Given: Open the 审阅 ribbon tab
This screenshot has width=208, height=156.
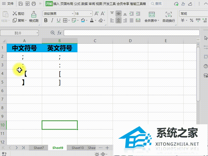Looking at the screenshot, I should [x=92, y=4].
